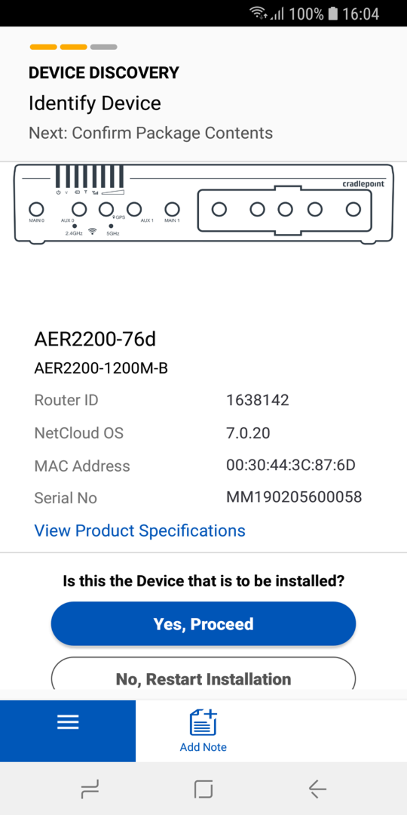Tap the Identify Device heading
Image resolution: width=407 pixels, height=815 pixels.
[95, 103]
